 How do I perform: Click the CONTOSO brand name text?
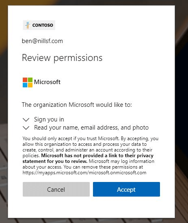[43, 25]
